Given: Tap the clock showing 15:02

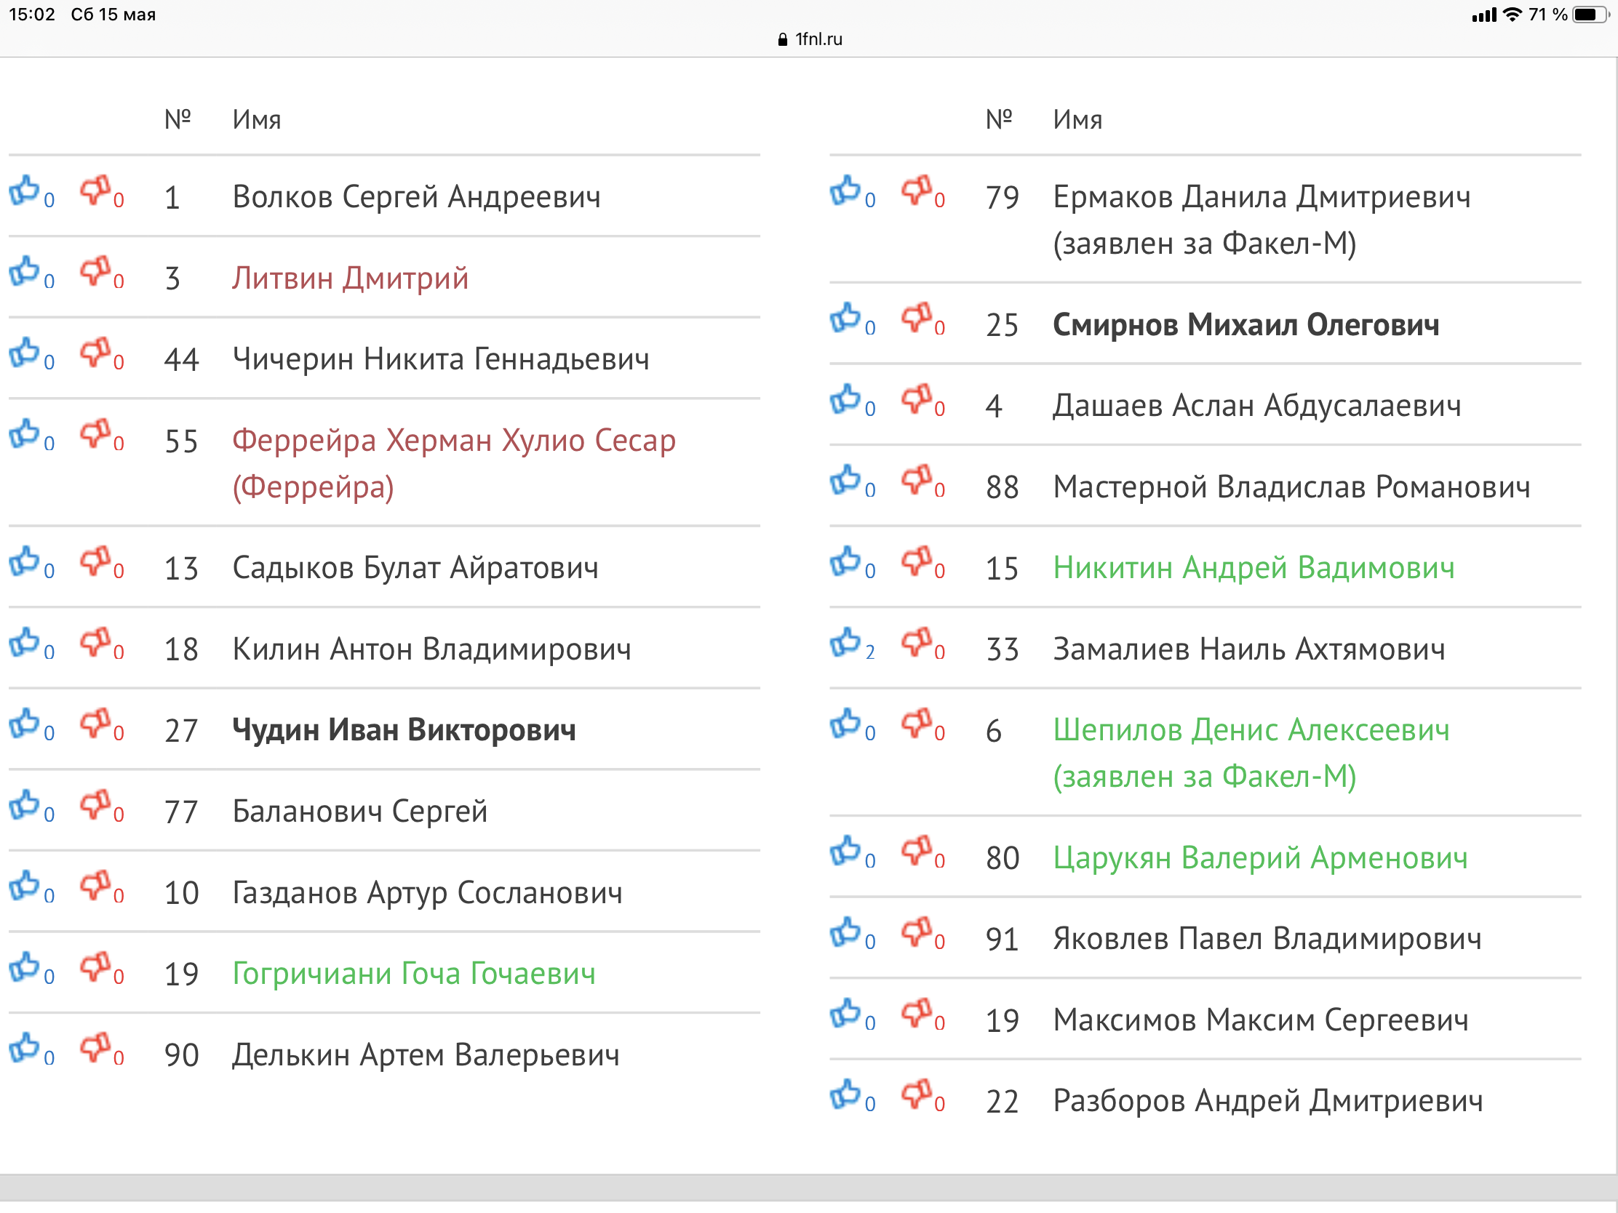Looking at the screenshot, I should 31,15.
